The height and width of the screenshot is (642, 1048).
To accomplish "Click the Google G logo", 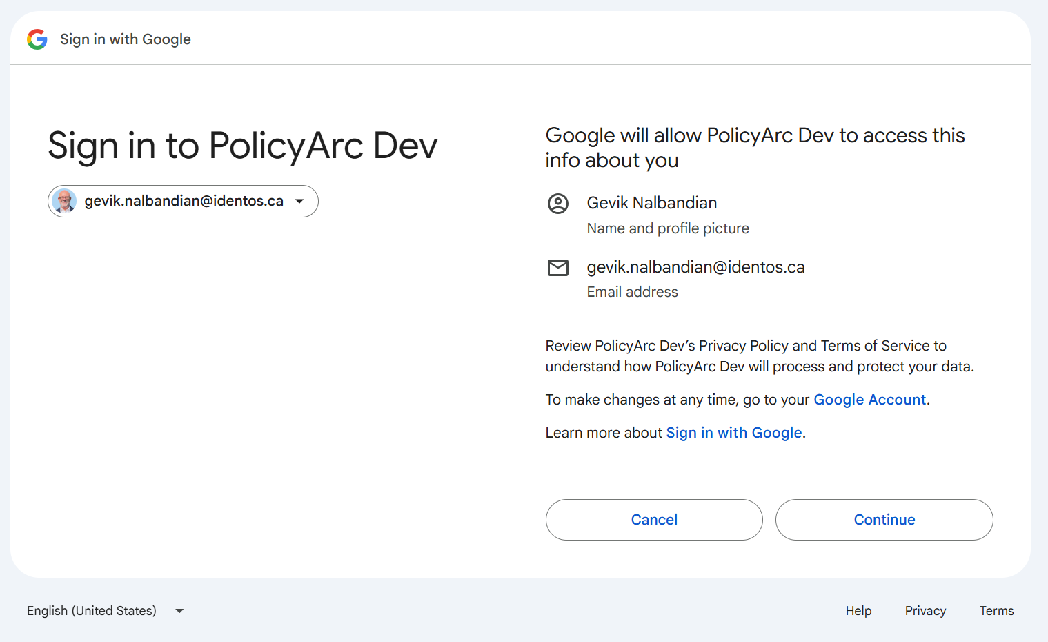I will [x=37, y=39].
